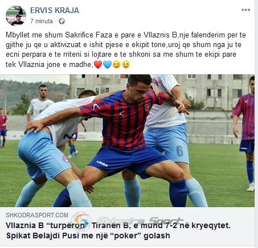
Task: Click the "Spikat Belajdi Pusi" headline line
Action: pos(88,236)
